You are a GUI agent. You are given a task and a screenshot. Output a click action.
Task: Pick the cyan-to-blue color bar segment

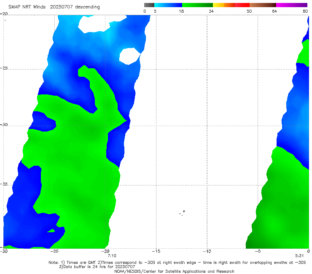coord(168,5)
